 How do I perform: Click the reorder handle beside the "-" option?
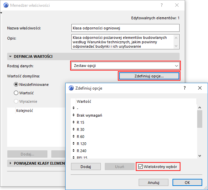pyautogui.click(x=74, y=108)
